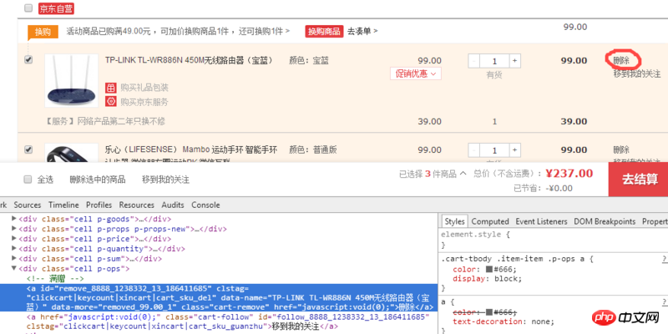The height and width of the screenshot is (334, 668).
Task: Open the TP-LINK router product thumbnail
Action: pos(72,80)
